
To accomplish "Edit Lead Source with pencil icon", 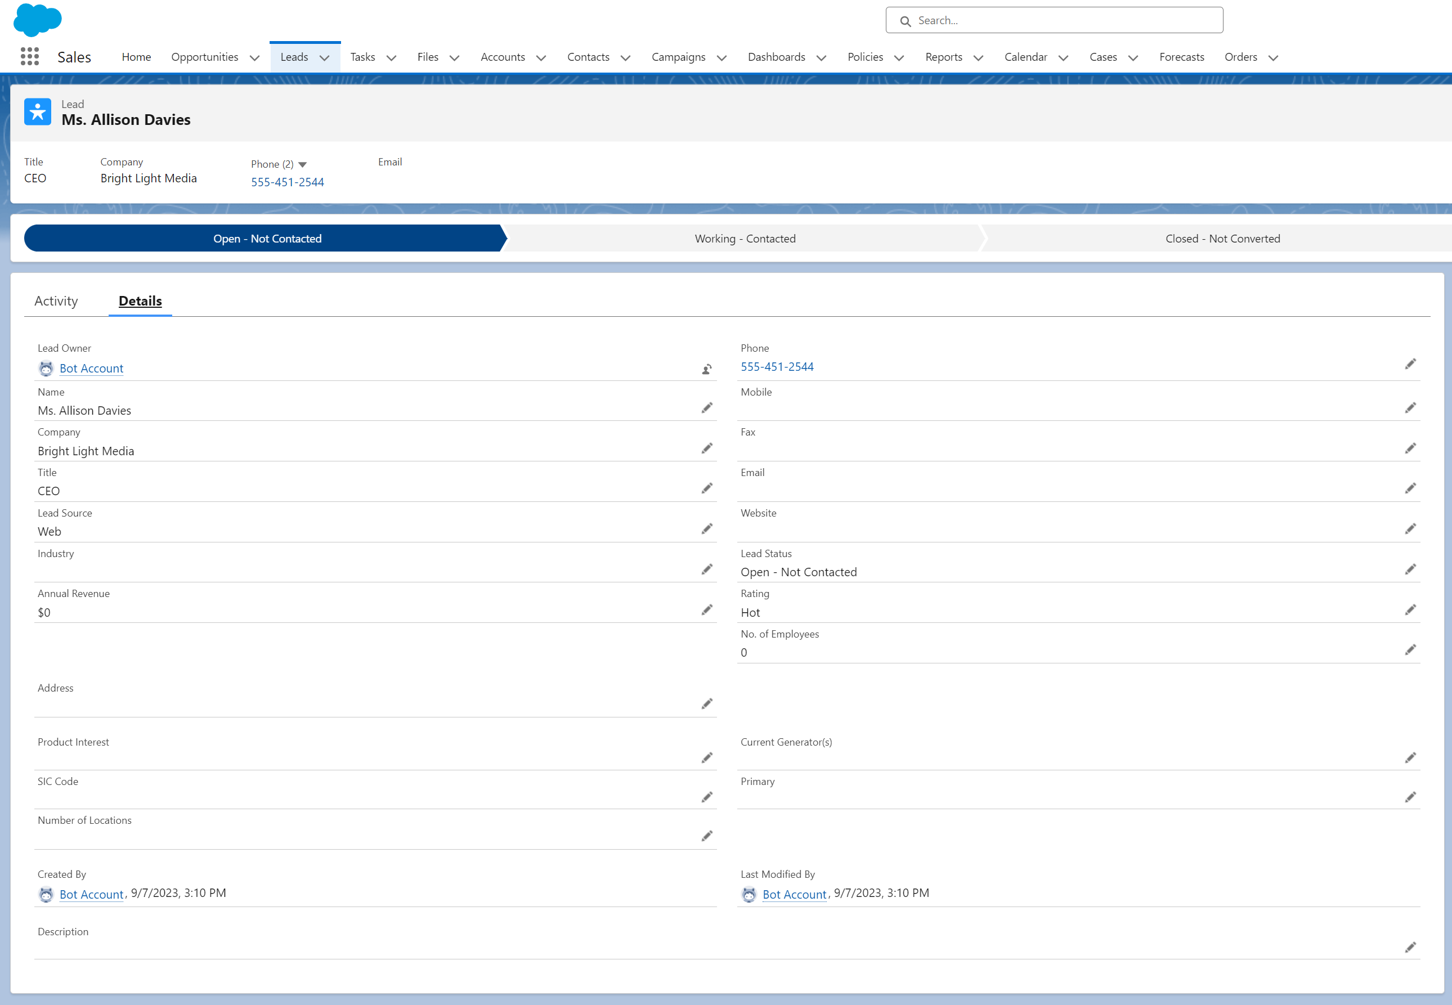I will point(706,529).
